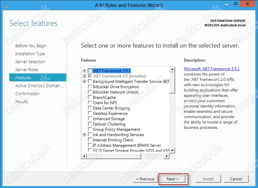
Task: Check IP Address Management (IPAM) Server box
Action: tap(90, 145)
